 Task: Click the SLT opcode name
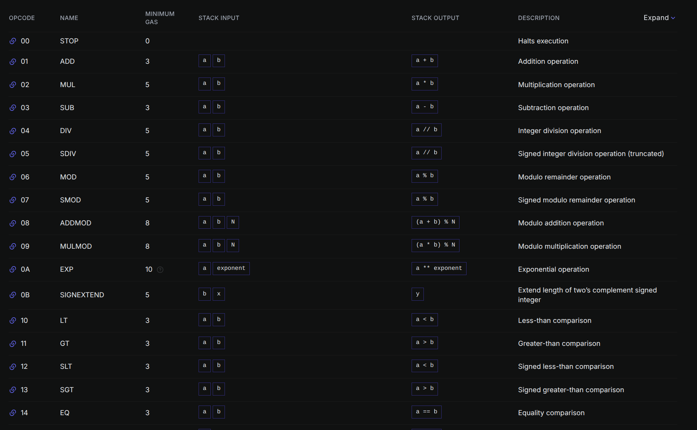66,367
